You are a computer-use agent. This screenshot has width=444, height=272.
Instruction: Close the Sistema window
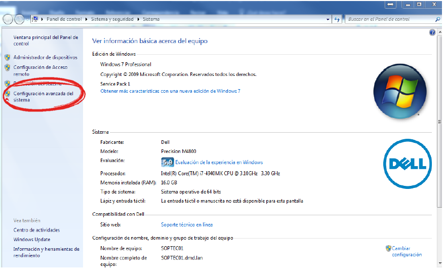(434, 5)
